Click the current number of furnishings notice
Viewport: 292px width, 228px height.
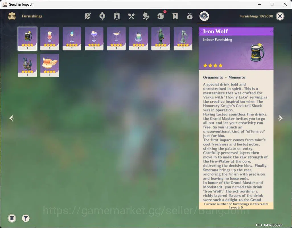(x=236, y=206)
